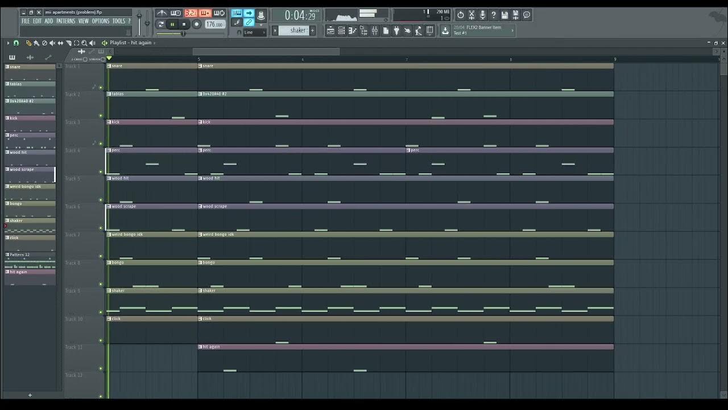Open the ADD menu

(49, 21)
